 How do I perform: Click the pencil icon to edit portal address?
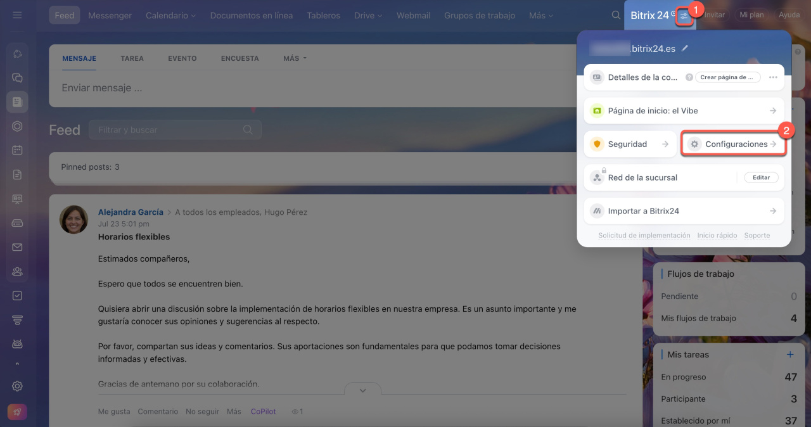(685, 48)
